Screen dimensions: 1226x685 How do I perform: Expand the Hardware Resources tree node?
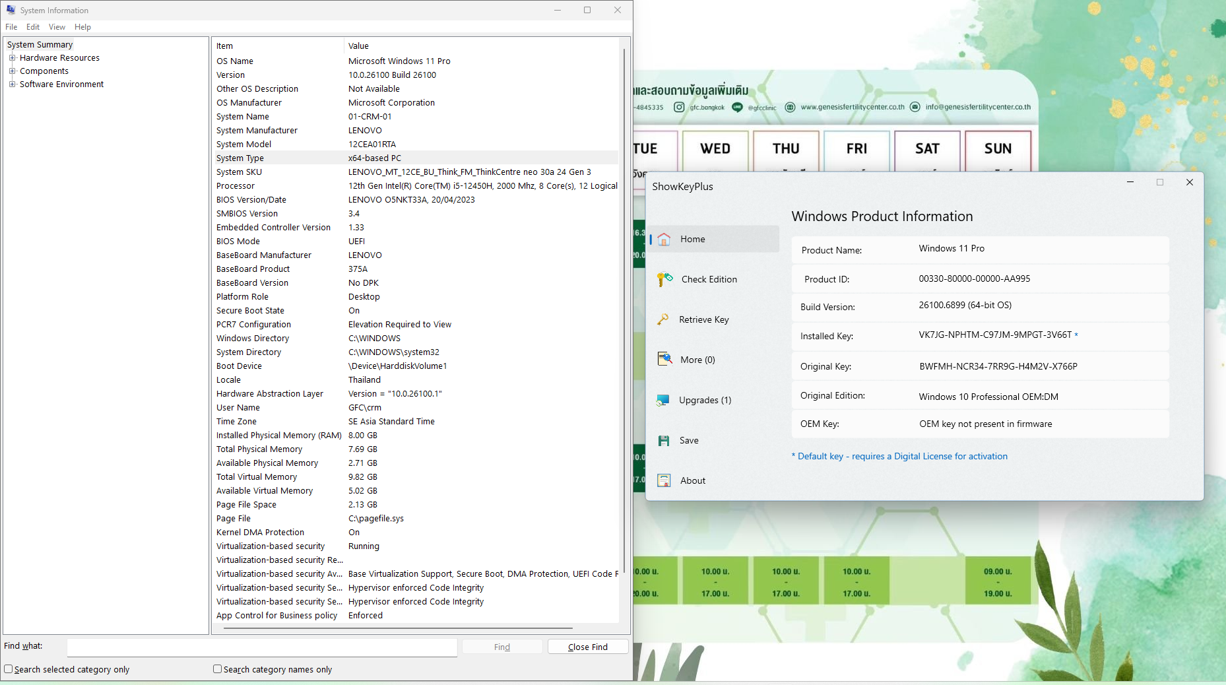coord(12,58)
